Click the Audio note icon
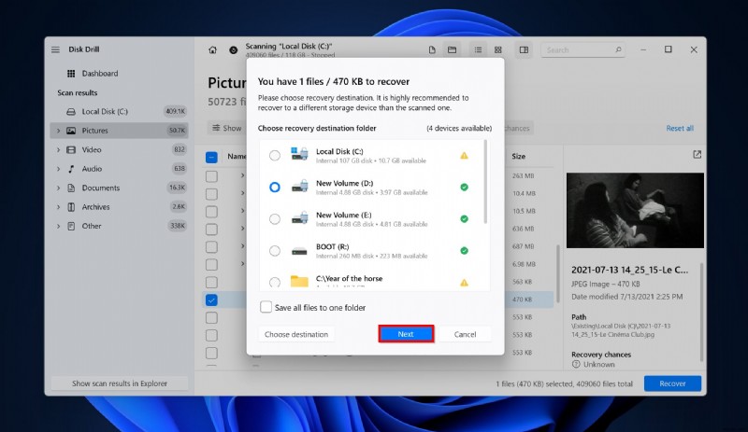This screenshot has height=432, width=748. (71, 169)
